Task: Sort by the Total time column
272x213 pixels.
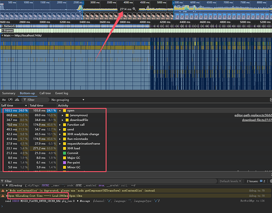Action: 43,105
